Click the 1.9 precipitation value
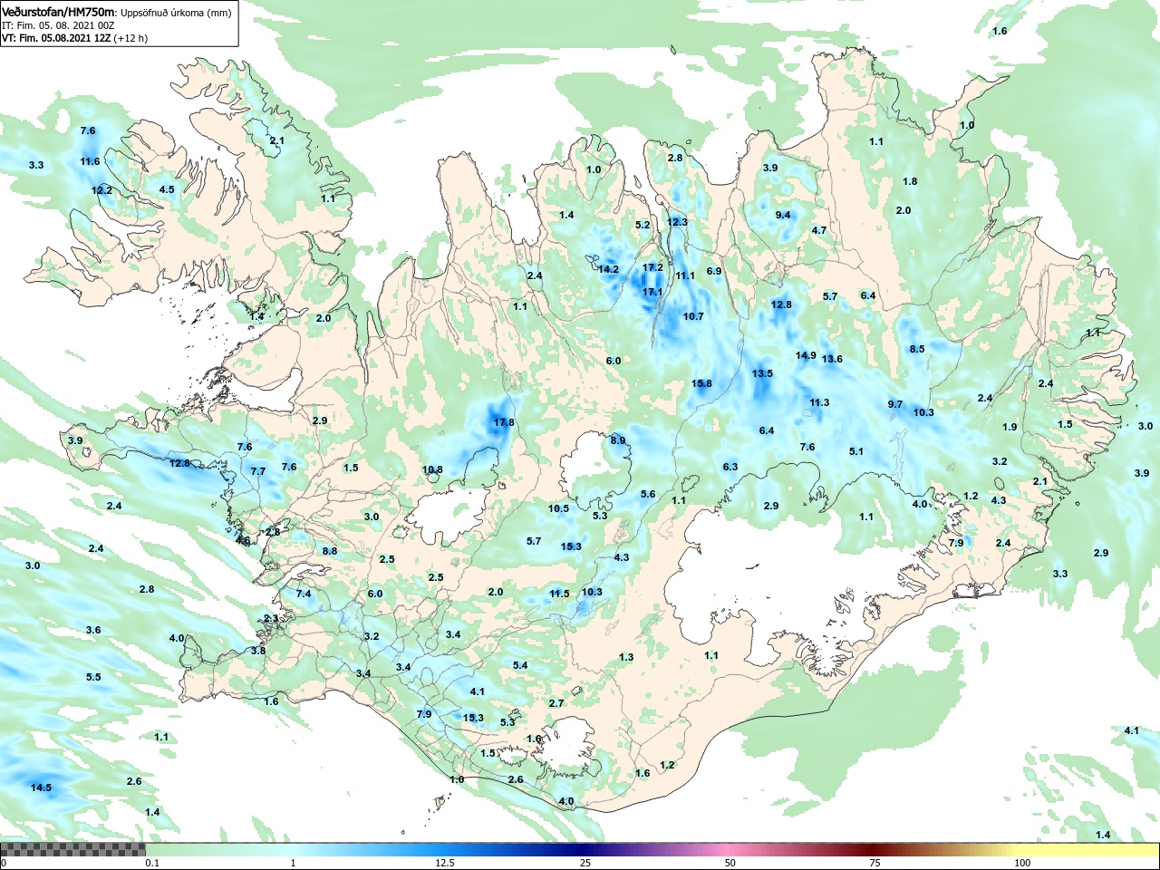Viewport: 1160px width, 870px height. (x=1010, y=427)
